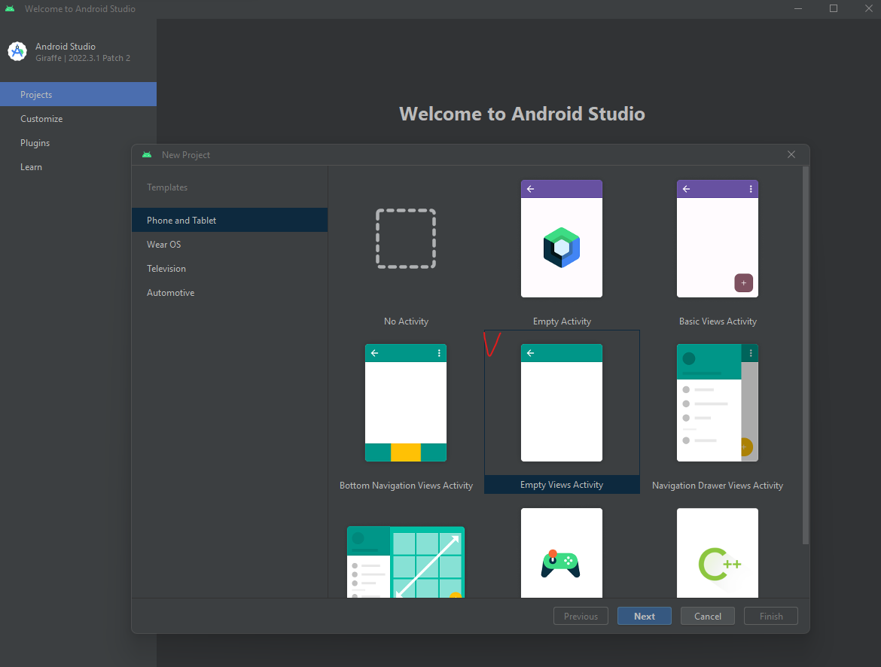Click the Navigation Drawer Views Activity label

pyautogui.click(x=718, y=486)
